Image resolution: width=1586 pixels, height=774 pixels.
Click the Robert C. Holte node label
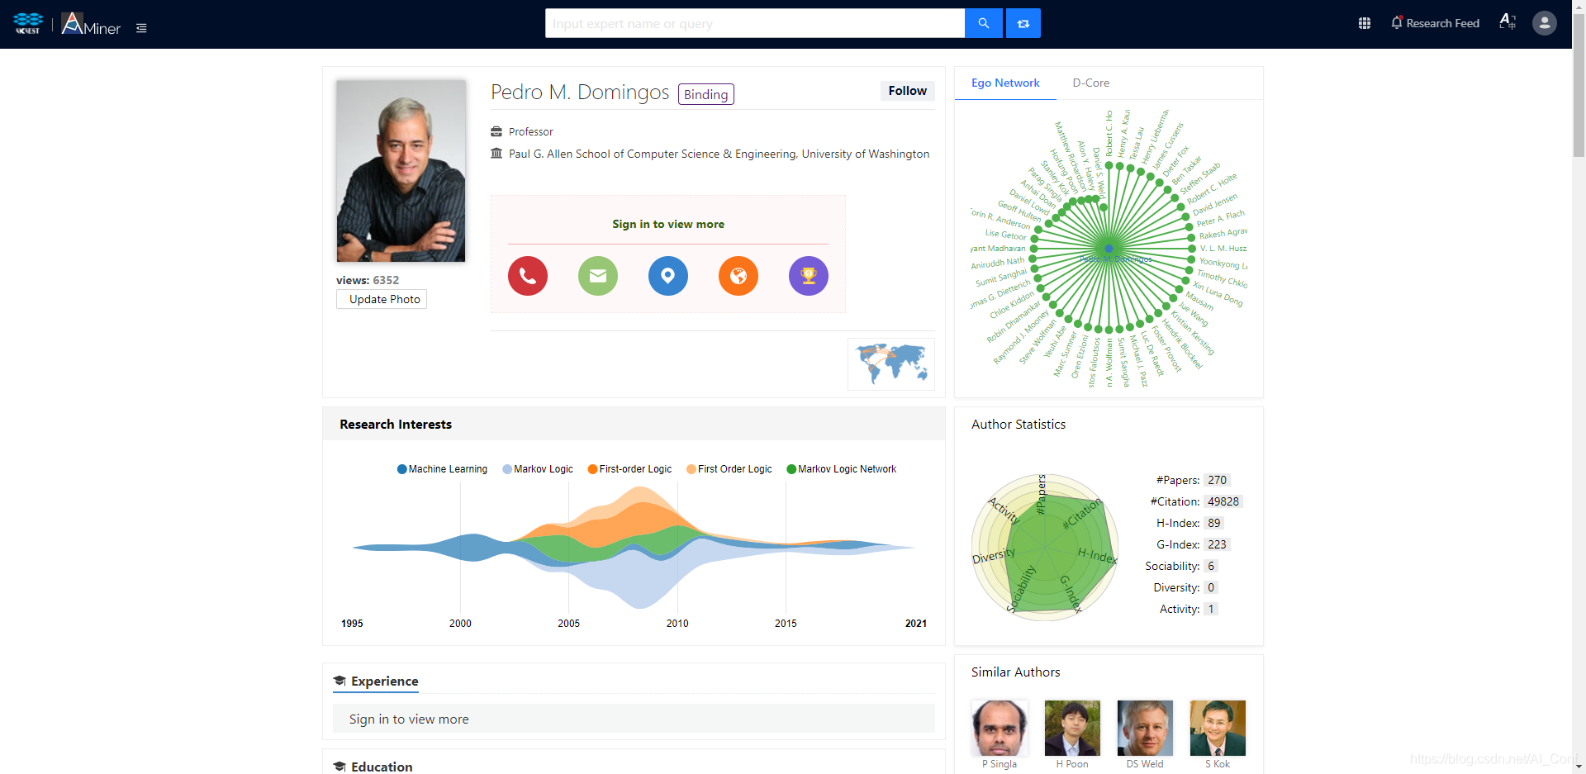pos(1212,189)
